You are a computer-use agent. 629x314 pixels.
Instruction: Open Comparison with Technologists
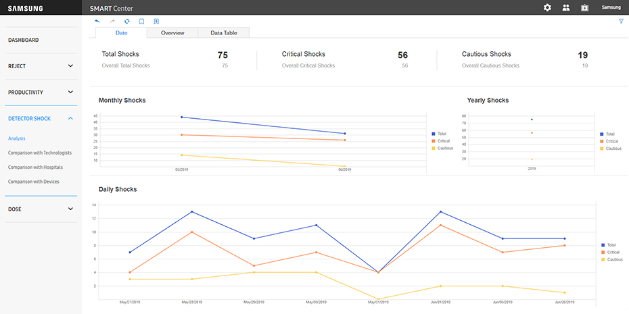(x=40, y=153)
